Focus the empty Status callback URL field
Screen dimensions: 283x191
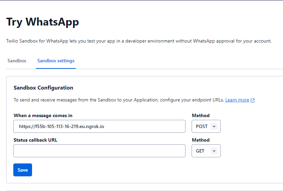pyautogui.click(x=99, y=151)
